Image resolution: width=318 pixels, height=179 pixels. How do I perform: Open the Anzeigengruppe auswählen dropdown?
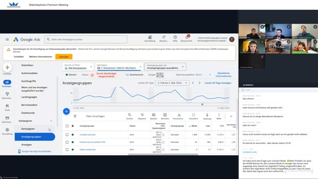(x=165, y=67)
